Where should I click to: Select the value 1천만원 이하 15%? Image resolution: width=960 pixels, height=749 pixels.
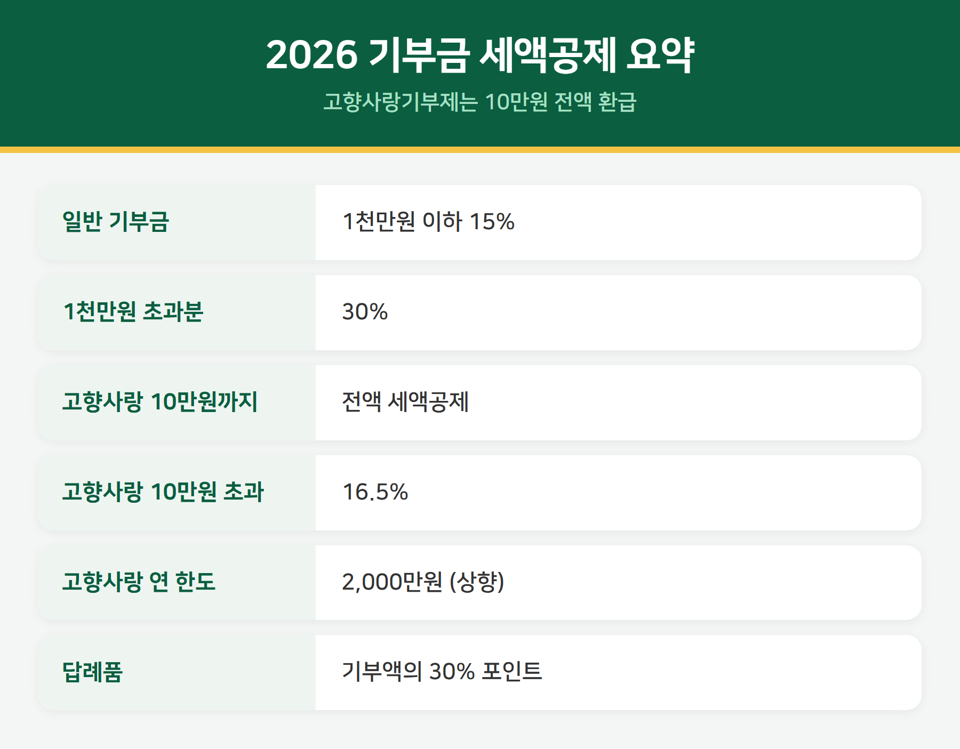(428, 222)
